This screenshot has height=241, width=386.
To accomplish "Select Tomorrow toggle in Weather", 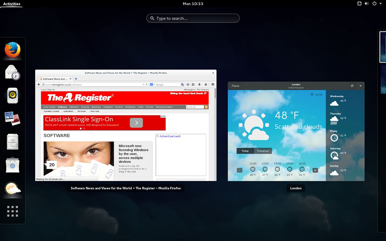I will pos(263,151).
